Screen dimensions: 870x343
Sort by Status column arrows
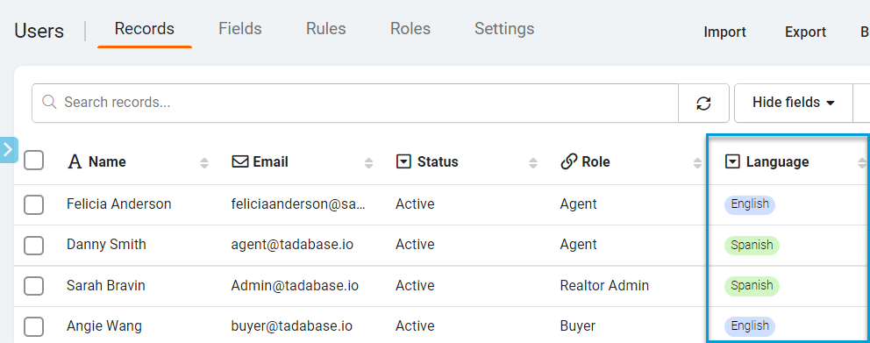pyautogui.click(x=533, y=162)
